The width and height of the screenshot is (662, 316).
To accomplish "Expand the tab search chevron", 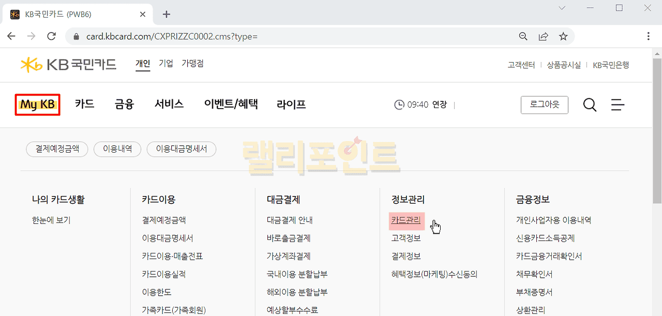I will (562, 8).
